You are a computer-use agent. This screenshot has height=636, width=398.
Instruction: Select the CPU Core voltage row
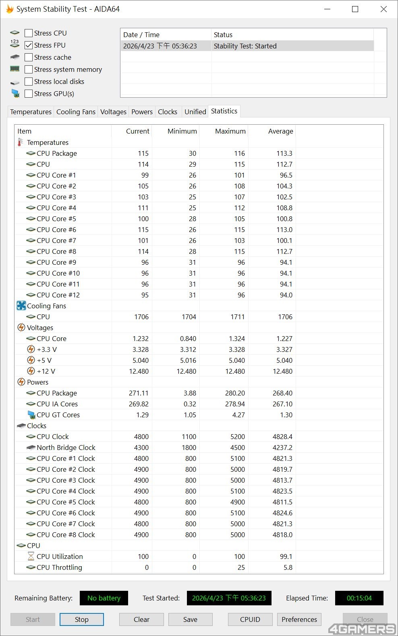click(x=199, y=339)
